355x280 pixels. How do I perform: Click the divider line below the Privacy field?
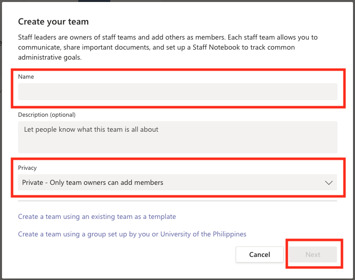point(177,201)
